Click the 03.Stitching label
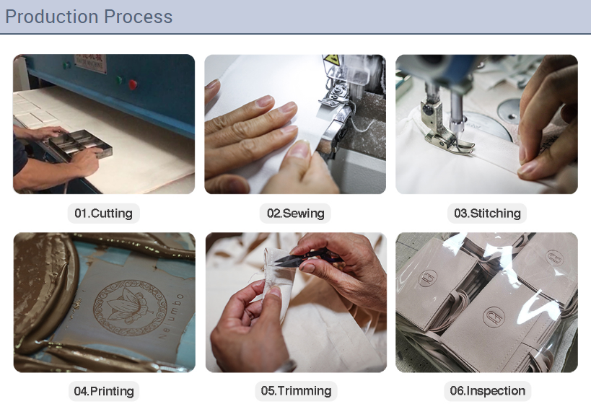Screen dimensions: 591x404 click(487, 214)
